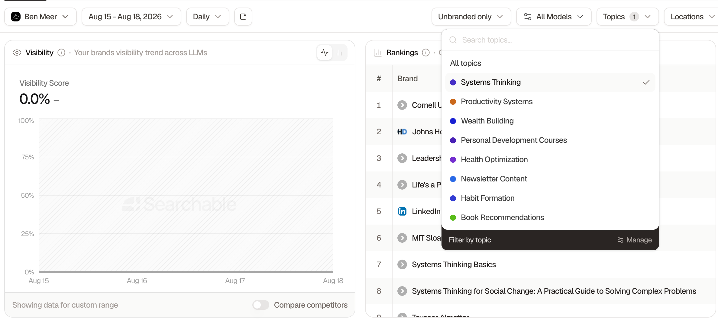Click Manage in the topic filter footer
Screen dimensions: 718x320
[x=635, y=240]
